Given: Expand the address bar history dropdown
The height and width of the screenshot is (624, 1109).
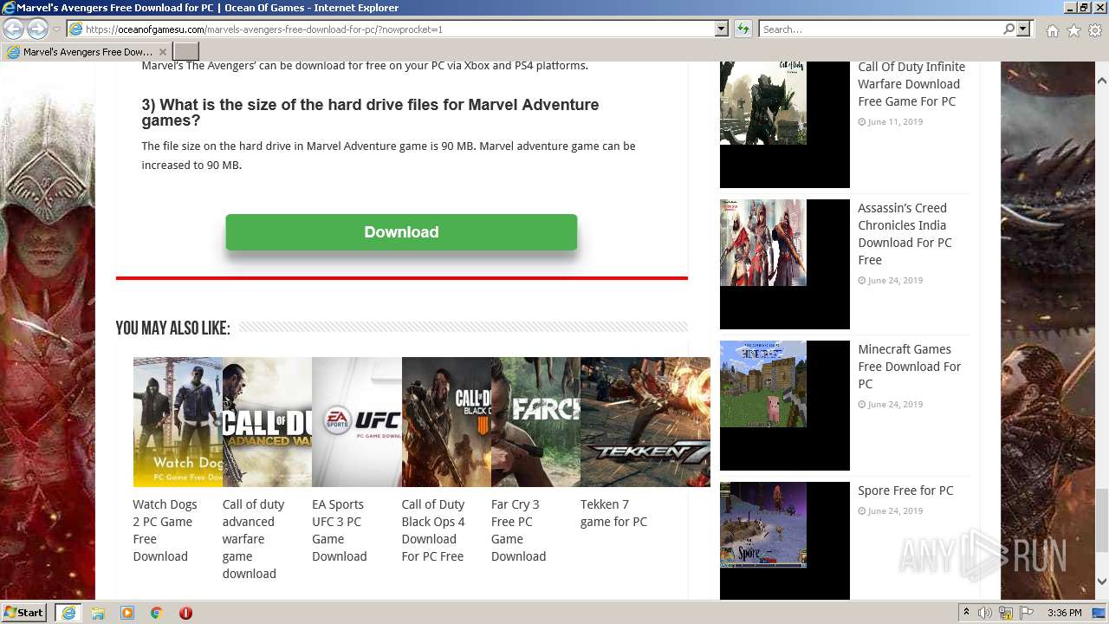Looking at the screenshot, I should [721, 29].
